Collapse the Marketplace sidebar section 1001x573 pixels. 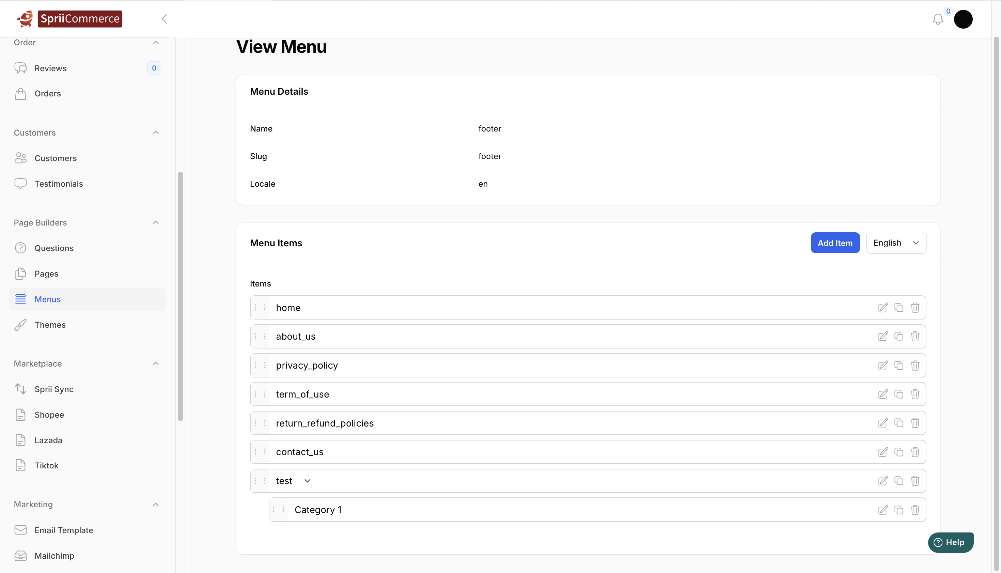pyautogui.click(x=155, y=363)
